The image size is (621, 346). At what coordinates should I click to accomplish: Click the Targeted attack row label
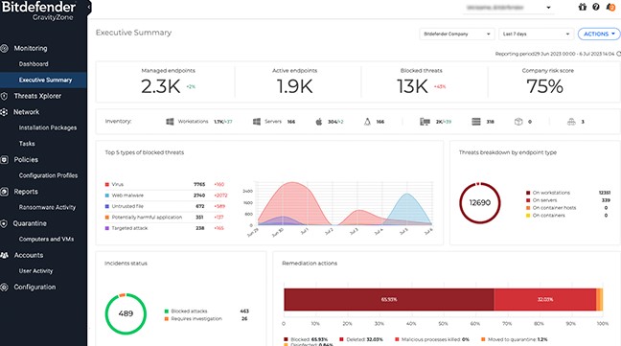coord(129,228)
